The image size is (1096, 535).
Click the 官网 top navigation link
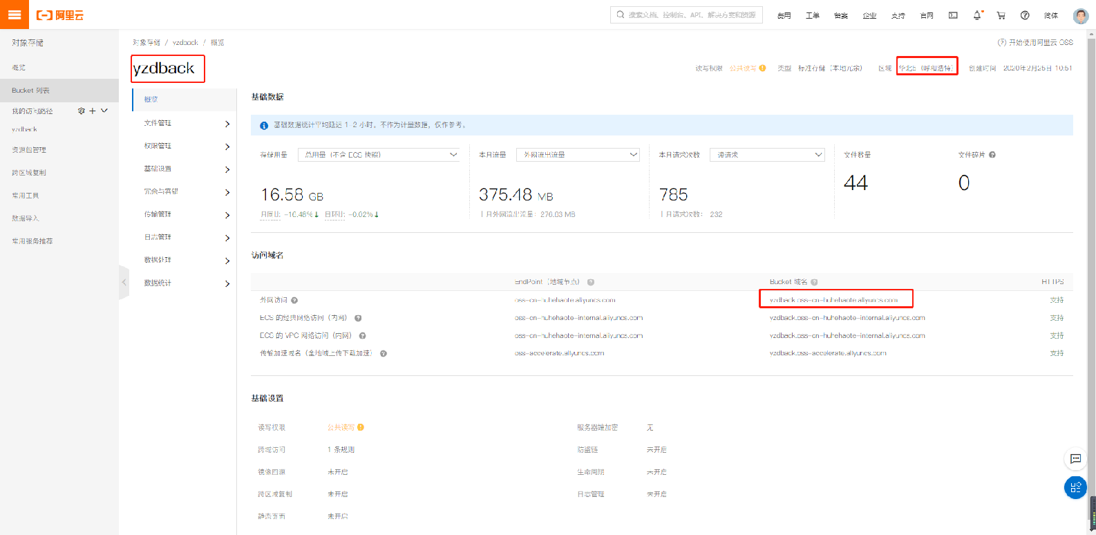[927, 15]
